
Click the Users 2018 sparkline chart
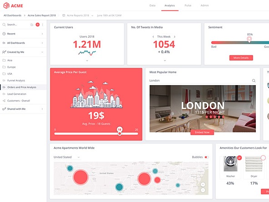pos(87,53)
